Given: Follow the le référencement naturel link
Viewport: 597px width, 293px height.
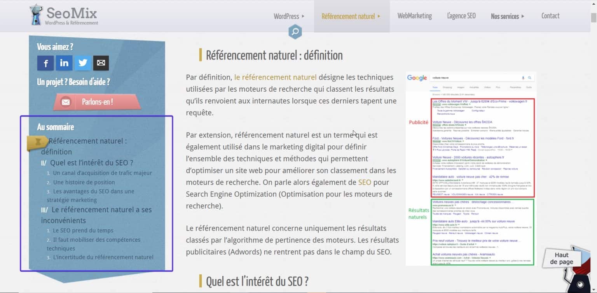Looking at the screenshot, I should [275, 77].
